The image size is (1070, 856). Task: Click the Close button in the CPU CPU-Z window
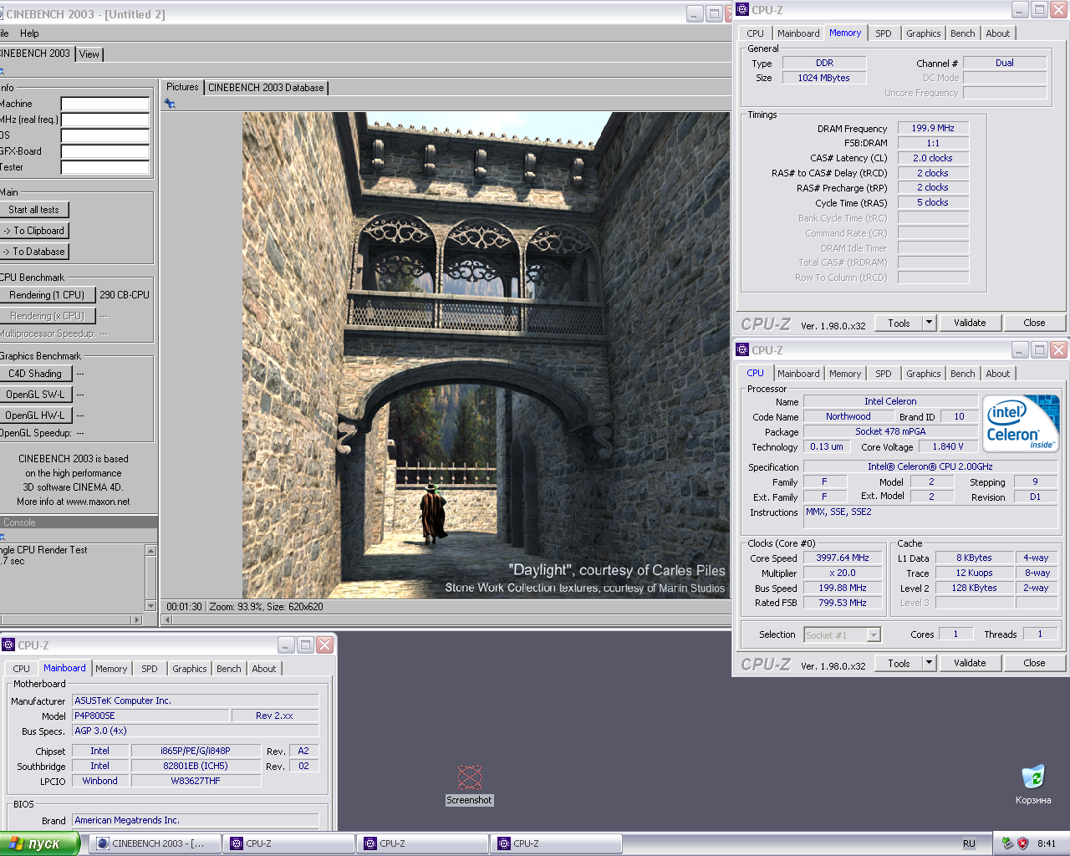click(x=1034, y=663)
